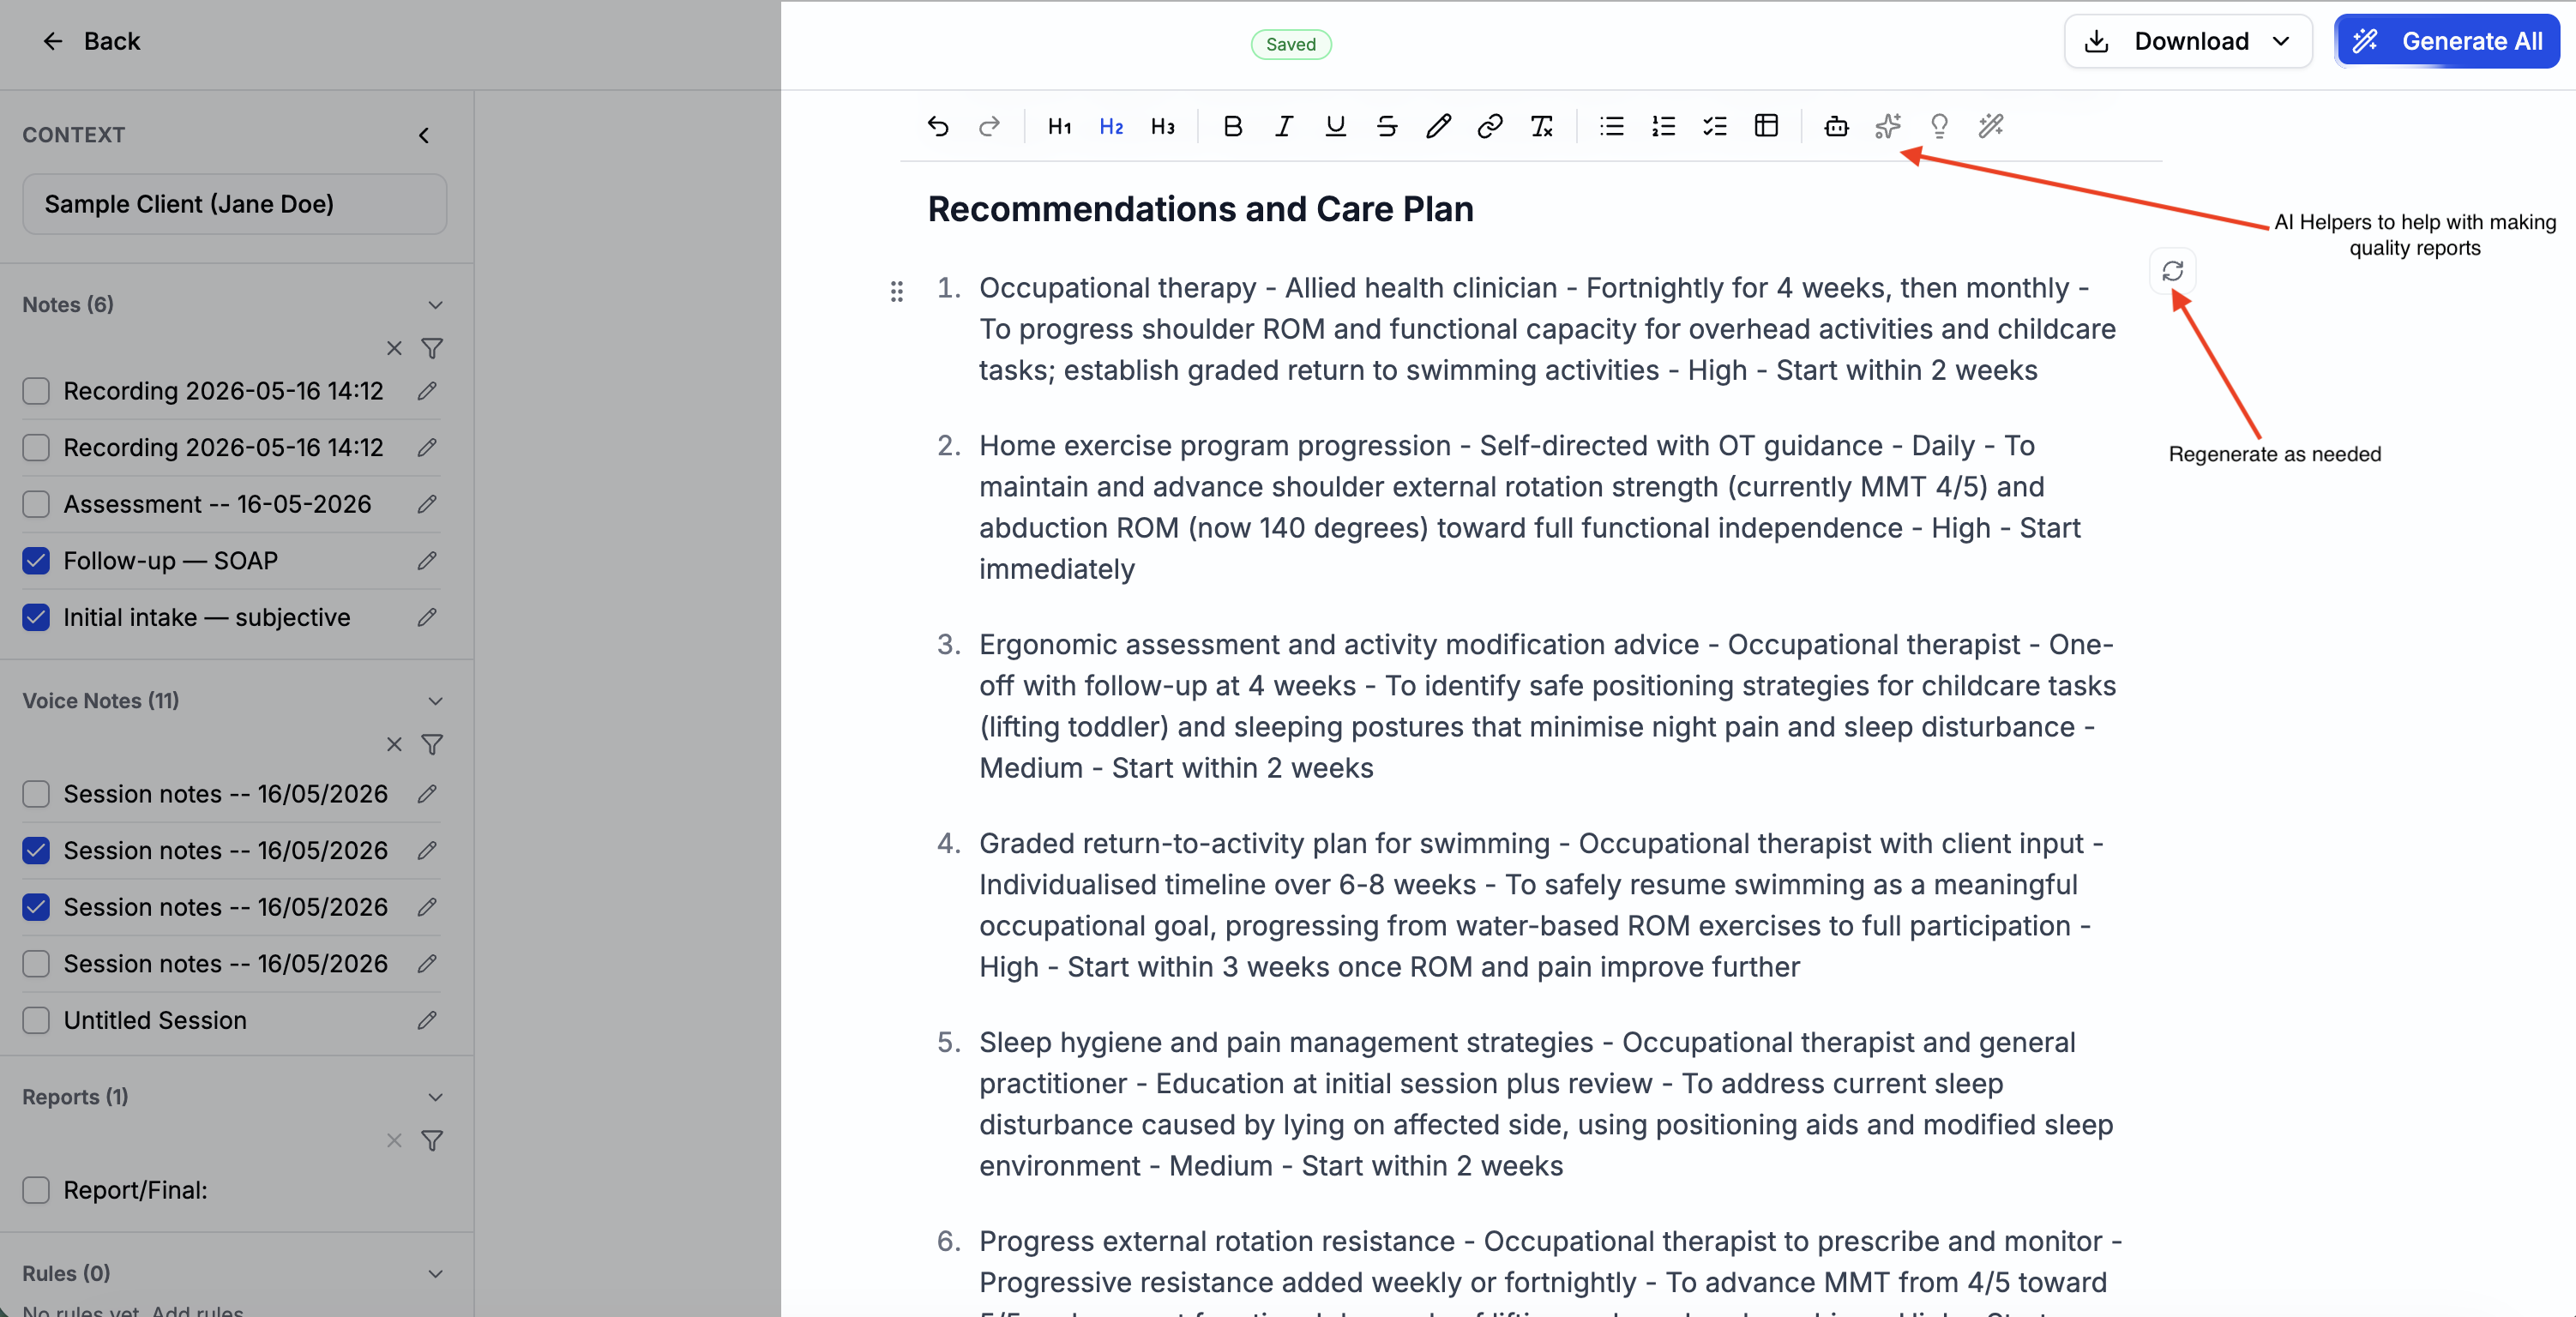This screenshot has width=2576, height=1317.
Task: Click the Sample Client (Jane Doe) field
Action: (234, 204)
